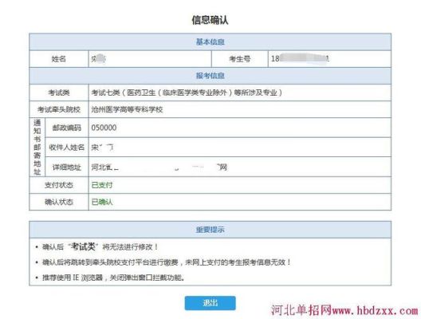
Task: Click the 考试牵头院校 label cell
Action: click(x=59, y=109)
